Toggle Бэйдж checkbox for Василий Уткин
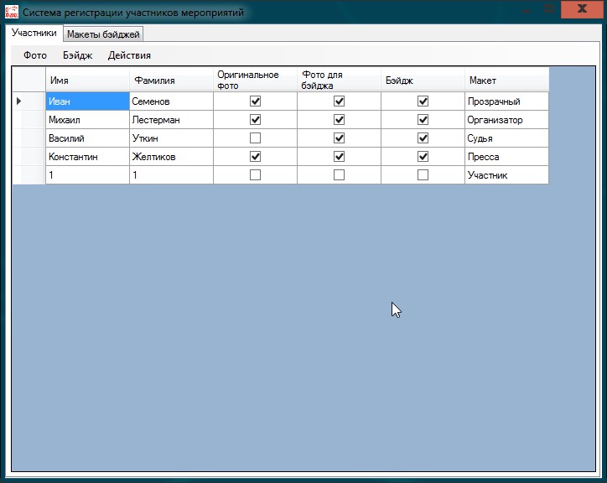The image size is (607, 483). coord(423,138)
